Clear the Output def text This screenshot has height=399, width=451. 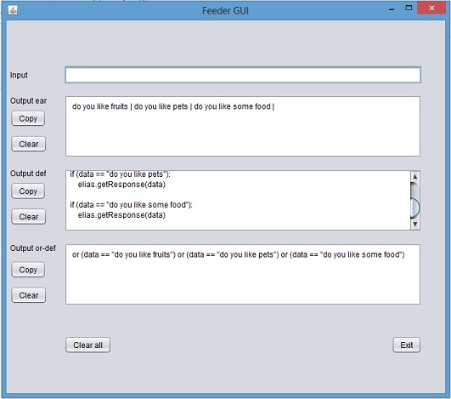[x=29, y=216]
